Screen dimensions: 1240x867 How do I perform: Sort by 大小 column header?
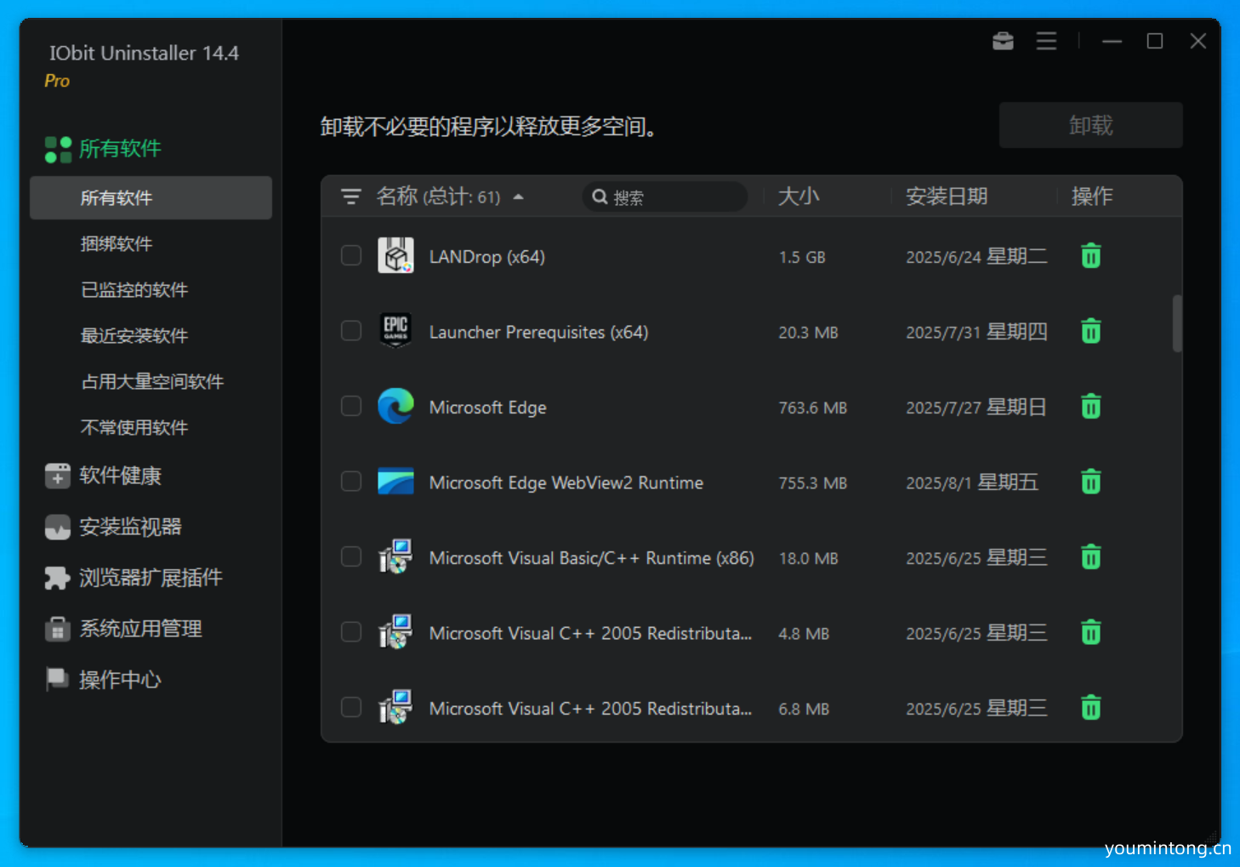point(799,197)
